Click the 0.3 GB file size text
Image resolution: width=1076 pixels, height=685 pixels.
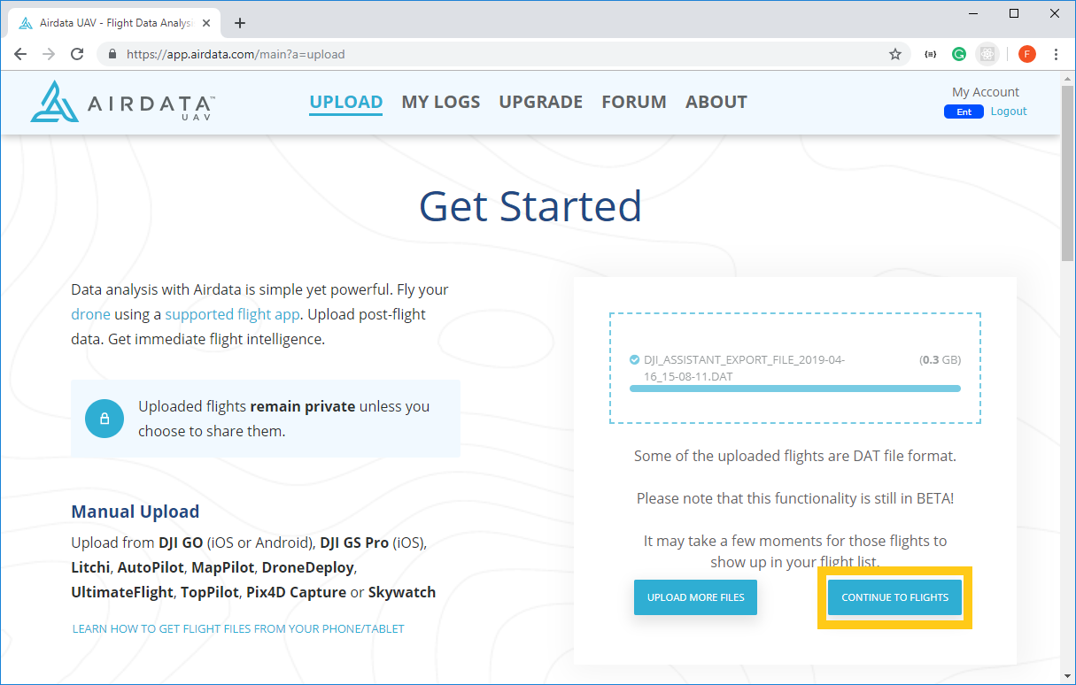coord(940,360)
